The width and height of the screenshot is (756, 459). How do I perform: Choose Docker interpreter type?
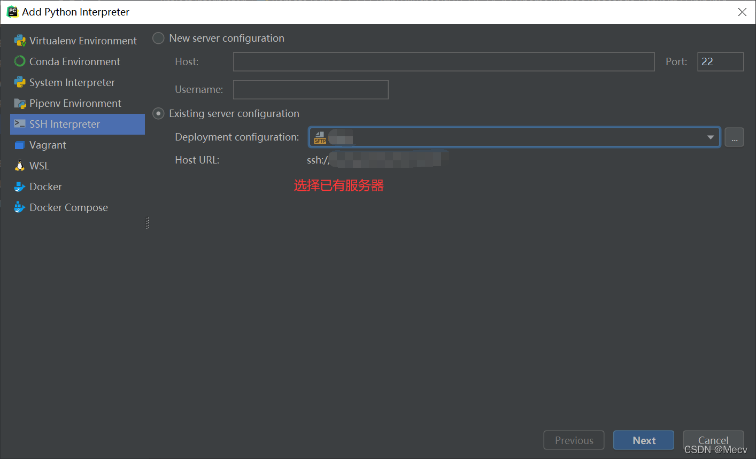pyautogui.click(x=78, y=186)
